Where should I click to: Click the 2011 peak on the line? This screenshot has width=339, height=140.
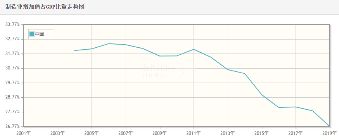(194, 49)
